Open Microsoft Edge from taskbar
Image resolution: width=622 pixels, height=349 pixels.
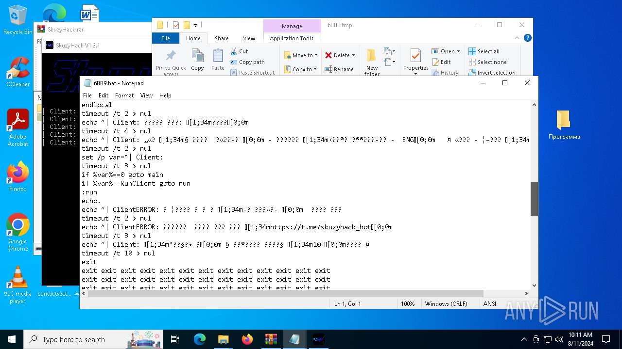200,339
